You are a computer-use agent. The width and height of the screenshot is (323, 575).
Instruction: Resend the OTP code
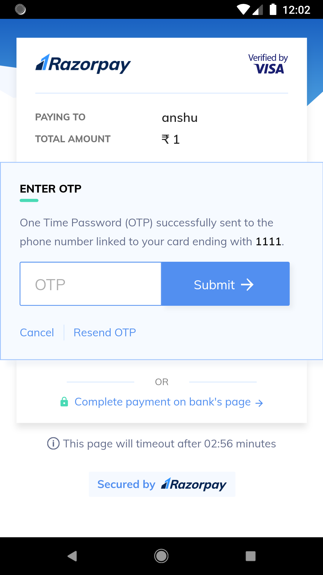pyautogui.click(x=104, y=332)
